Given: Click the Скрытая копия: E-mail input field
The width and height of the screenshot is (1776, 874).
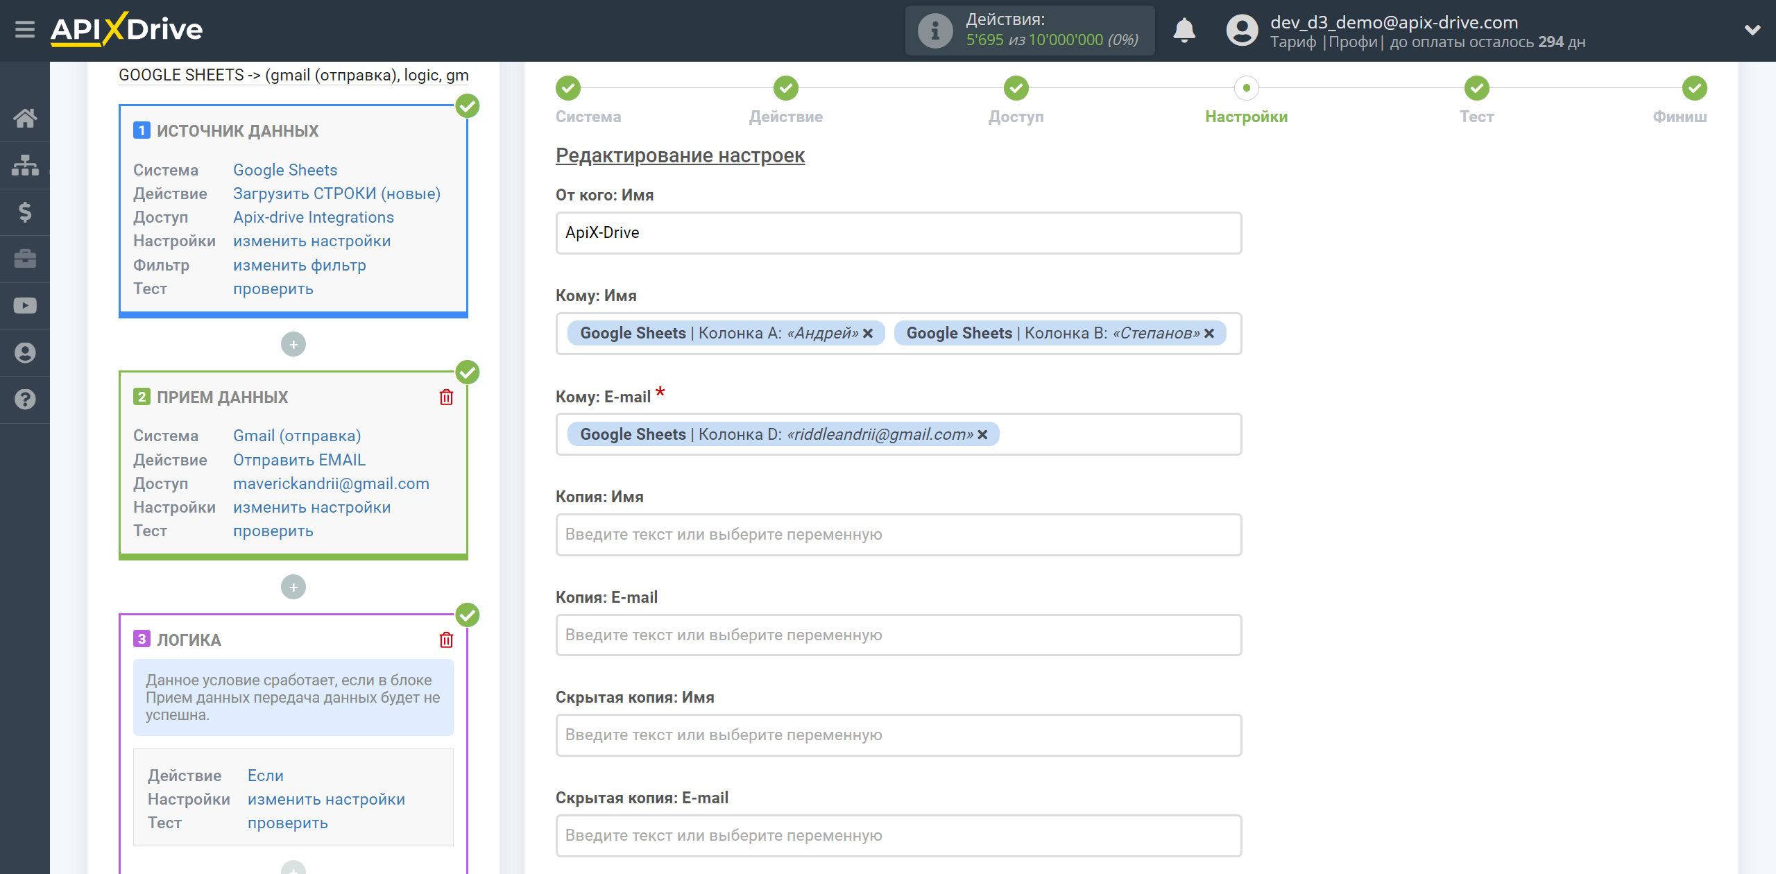Looking at the screenshot, I should coord(898,836).
